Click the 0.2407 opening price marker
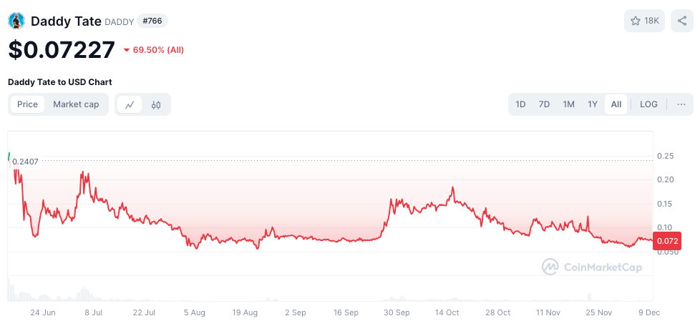The image size is (700, 326). (x=25, y=162)
